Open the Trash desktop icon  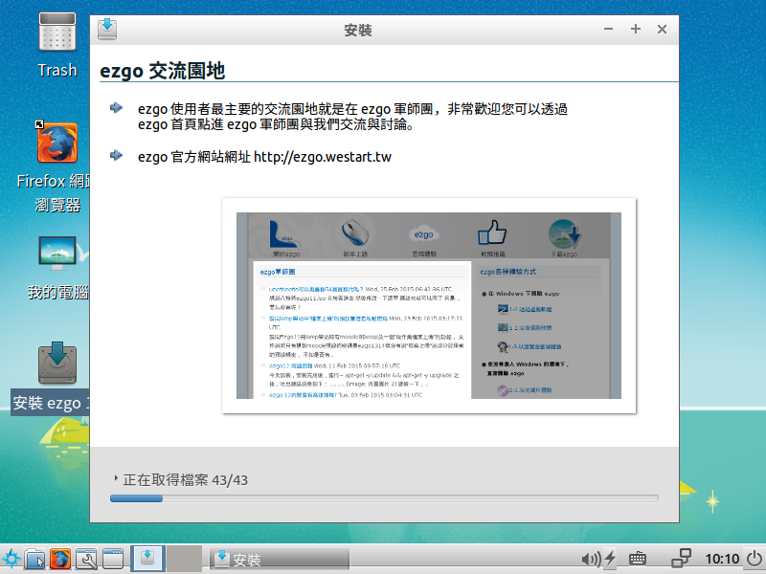(57, 33)
